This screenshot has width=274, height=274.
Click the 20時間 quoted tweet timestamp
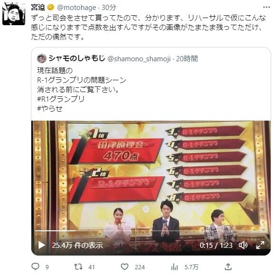click(187, 59)
